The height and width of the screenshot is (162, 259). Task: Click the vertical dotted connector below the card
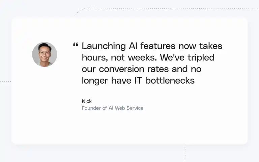(x=185, y=153)
